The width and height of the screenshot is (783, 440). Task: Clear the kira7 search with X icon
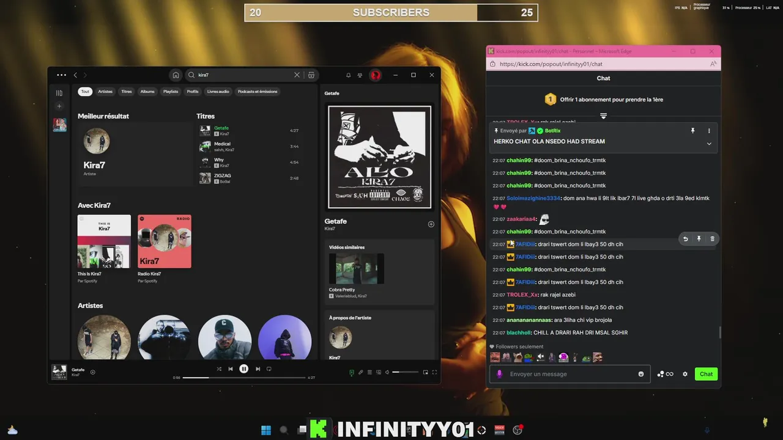(x=297, y=75)
